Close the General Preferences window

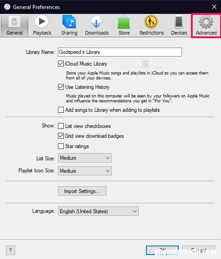(214, 7)
